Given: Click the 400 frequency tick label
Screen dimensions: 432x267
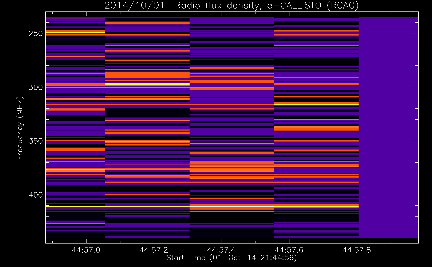Looking at the screenshot, I should (x=36, y=195).
